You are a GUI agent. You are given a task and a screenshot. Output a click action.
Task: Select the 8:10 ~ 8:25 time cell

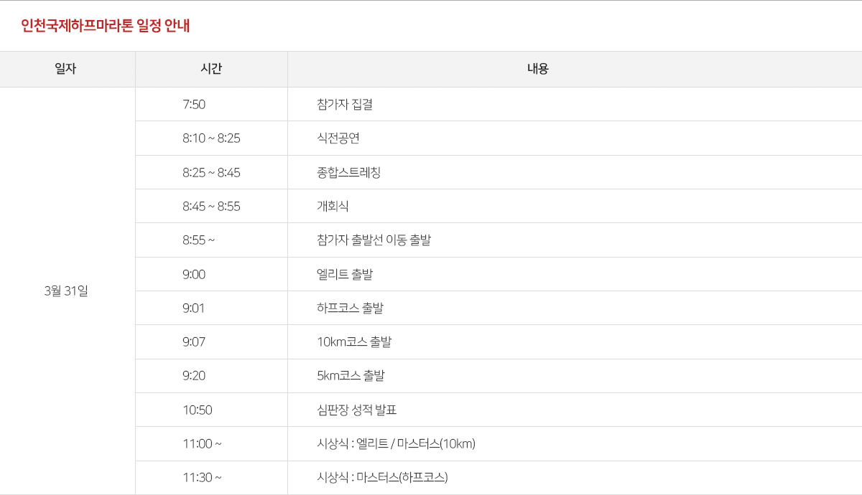[211, 138]
